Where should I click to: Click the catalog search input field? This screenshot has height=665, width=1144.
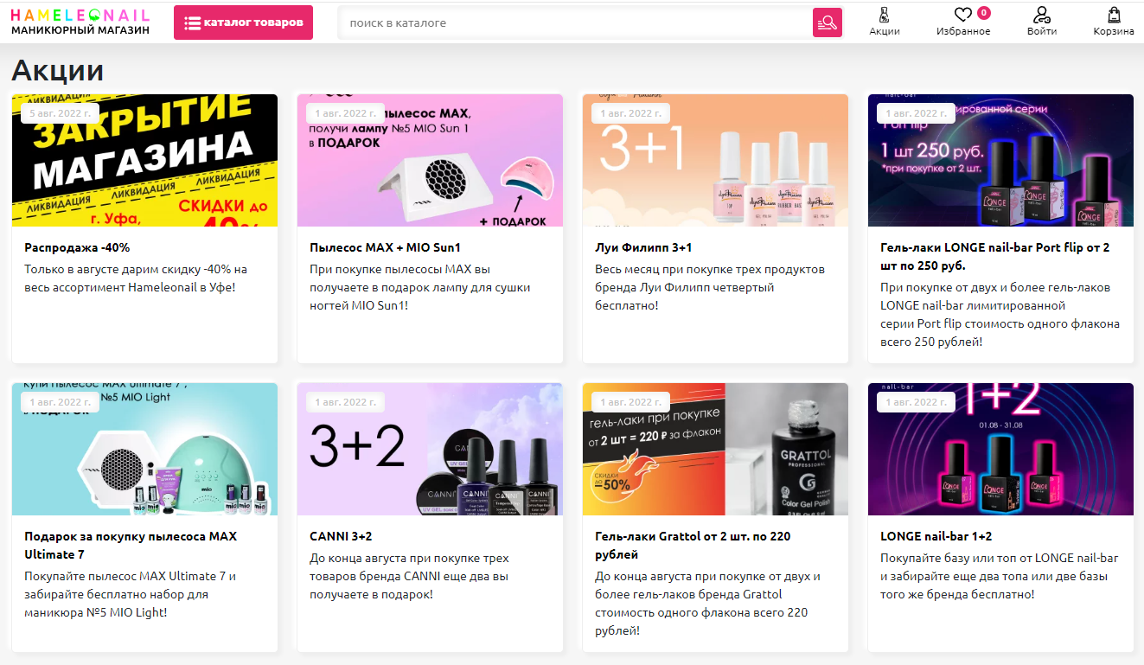tap(575, 22)
